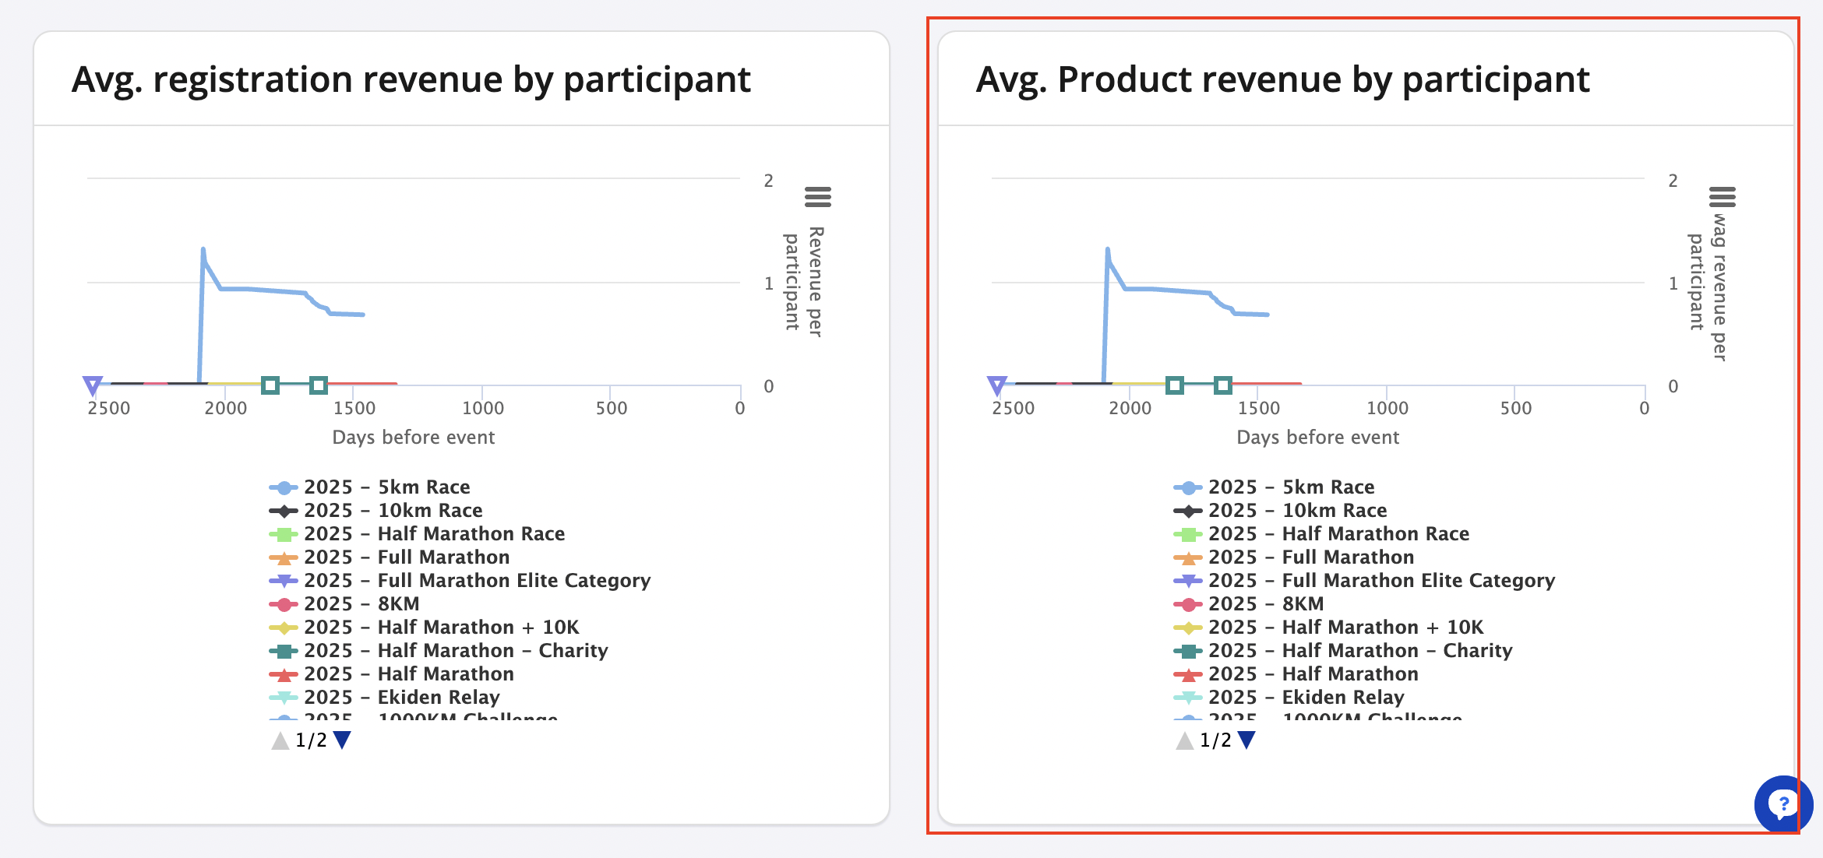Click Half Marathon Race legend in registration chart
The height and width of the screenshot is (858, 1823).
[434, 534]
